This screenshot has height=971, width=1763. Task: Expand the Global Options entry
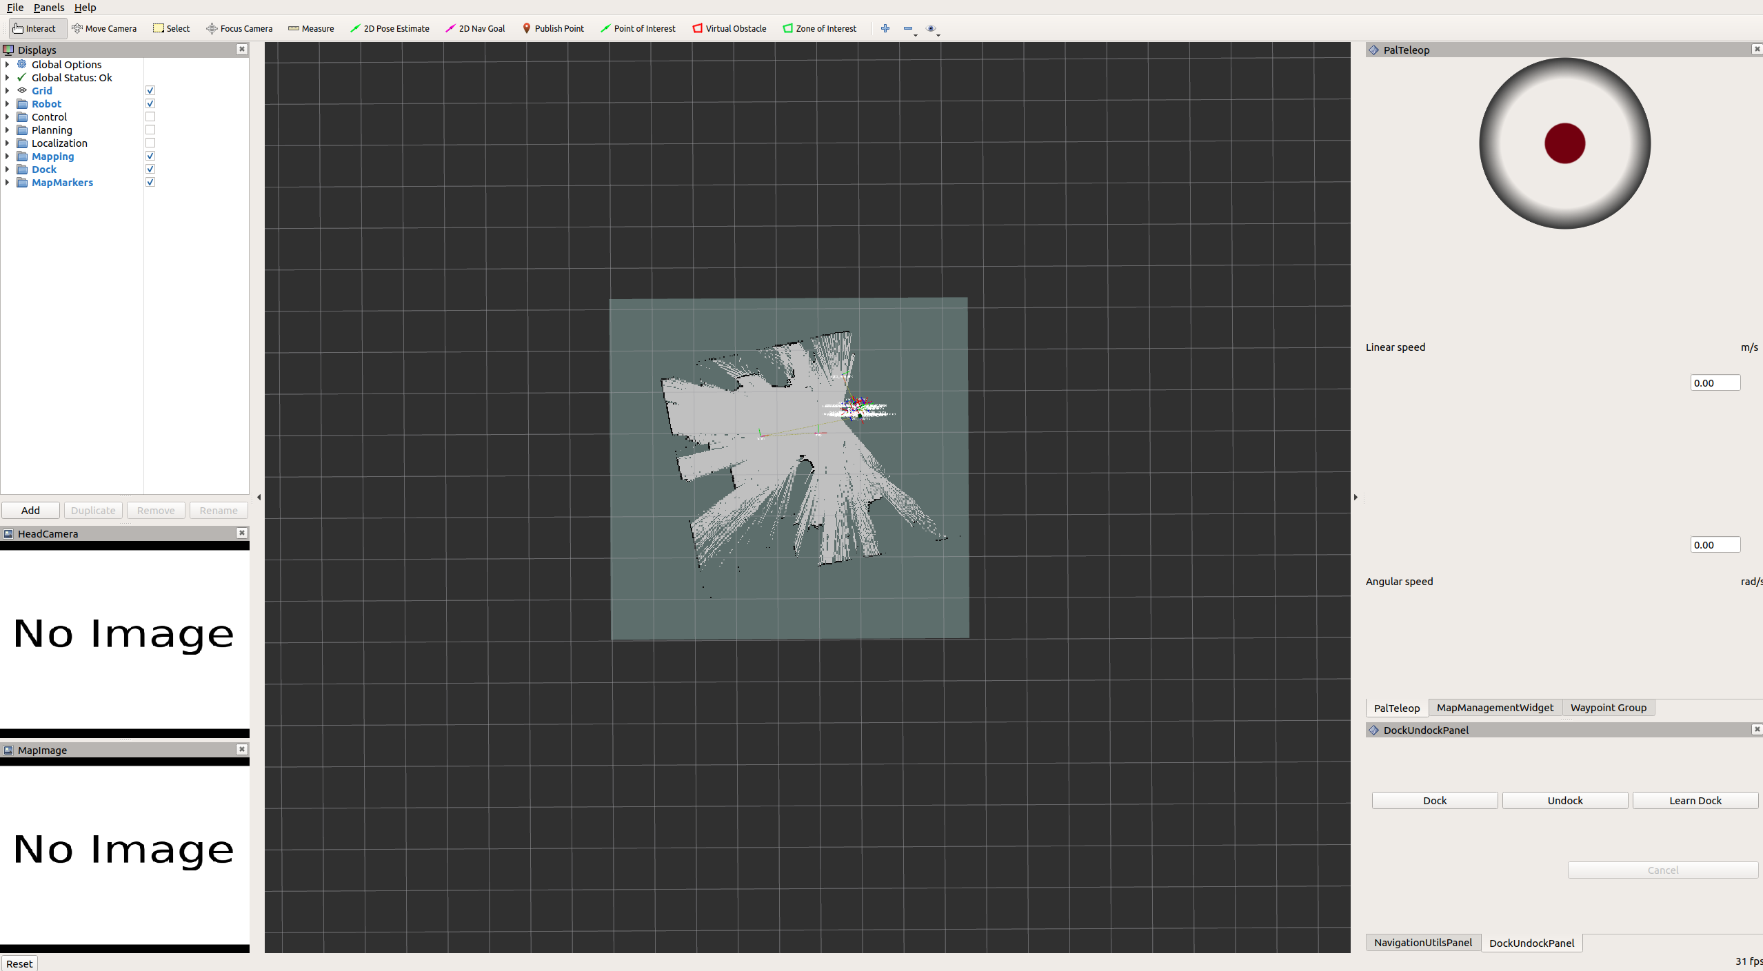coord(7,64)
